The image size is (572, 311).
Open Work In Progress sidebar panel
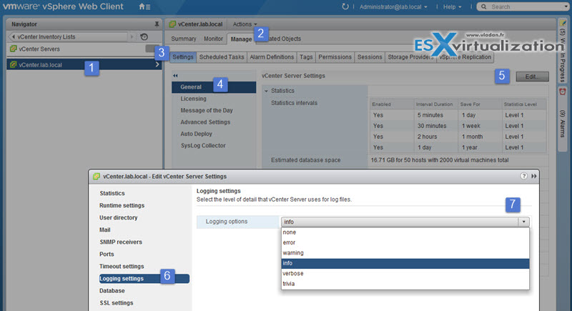563,51
